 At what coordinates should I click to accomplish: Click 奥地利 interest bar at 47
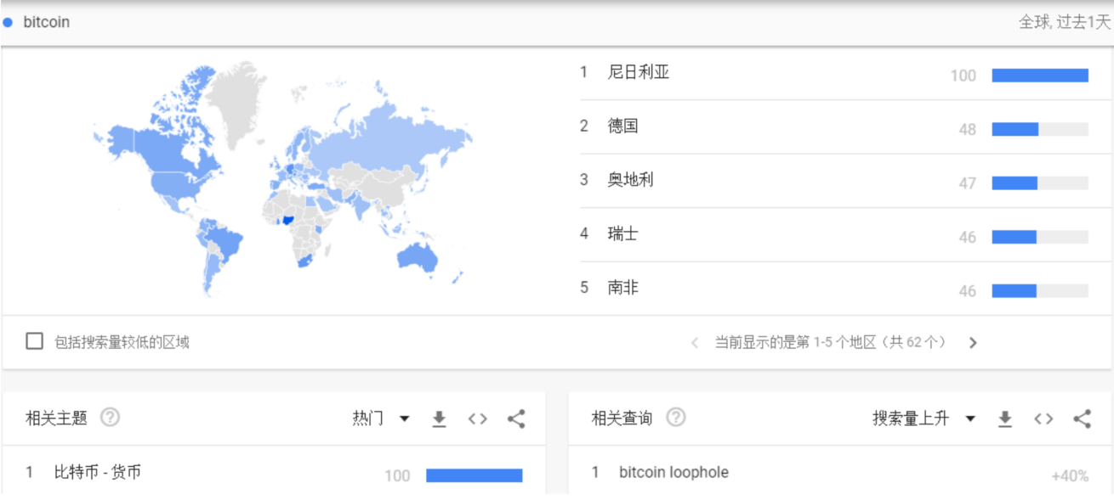click(1040, 183)
